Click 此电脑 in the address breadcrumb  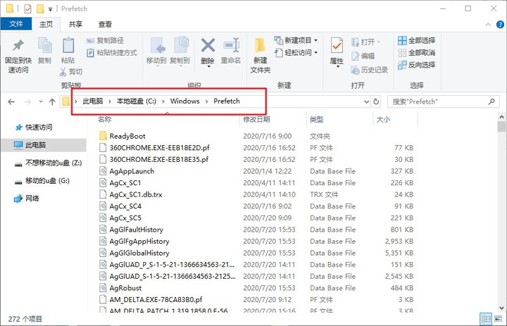93,101
